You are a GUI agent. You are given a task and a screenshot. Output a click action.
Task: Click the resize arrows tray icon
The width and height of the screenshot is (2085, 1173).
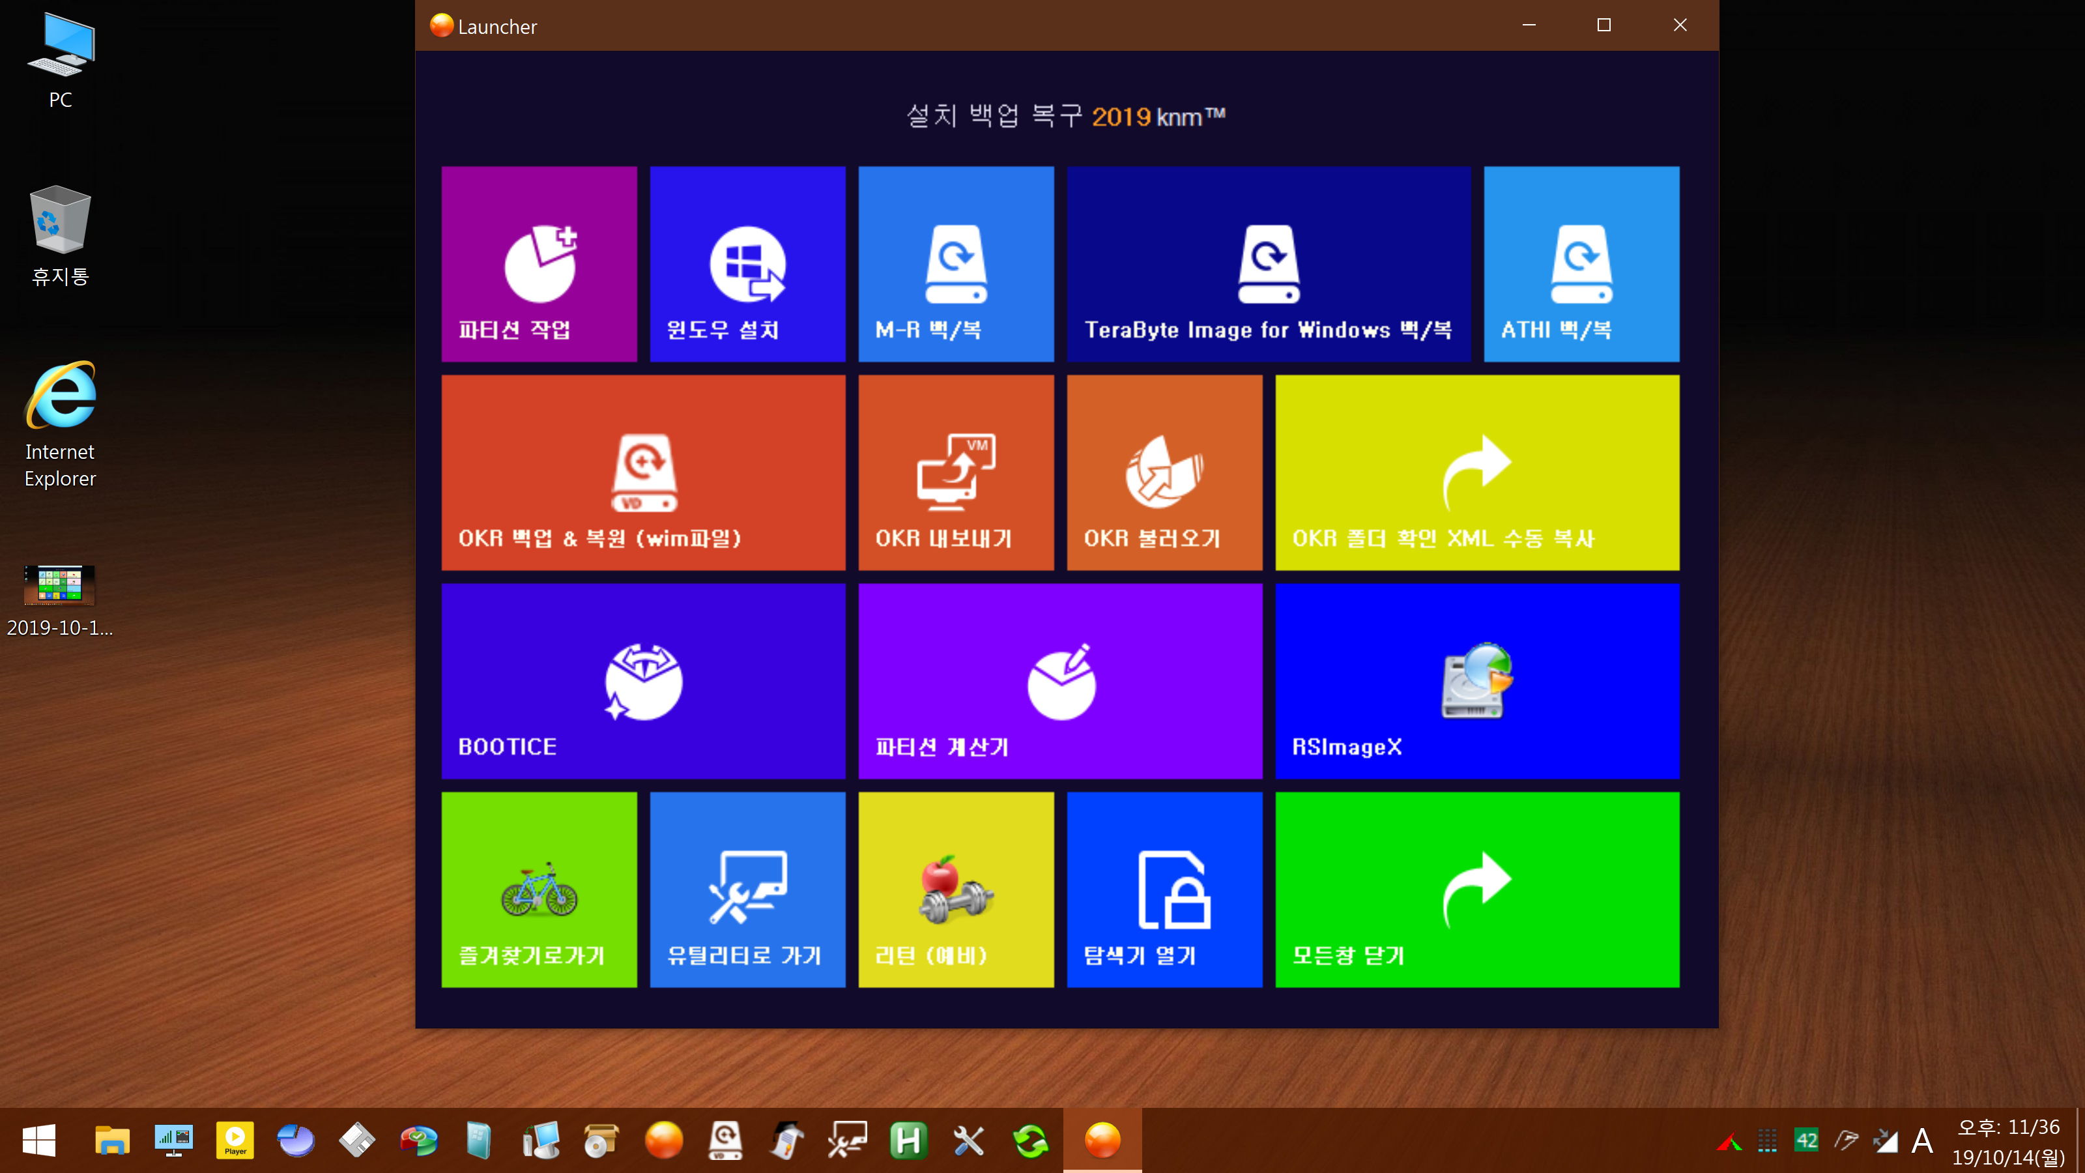point(1885,1140)
